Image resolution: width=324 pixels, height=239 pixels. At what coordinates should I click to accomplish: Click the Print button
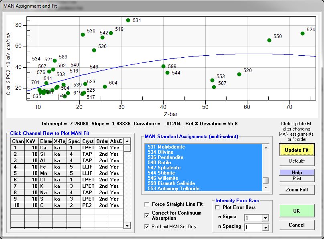[297, 179]
